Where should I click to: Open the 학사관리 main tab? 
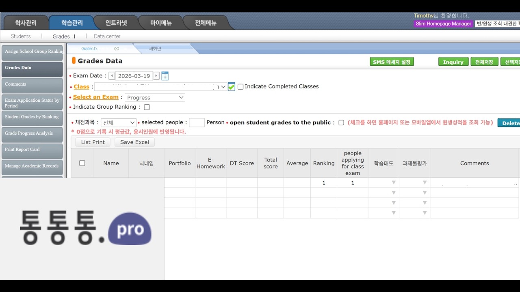26,23
